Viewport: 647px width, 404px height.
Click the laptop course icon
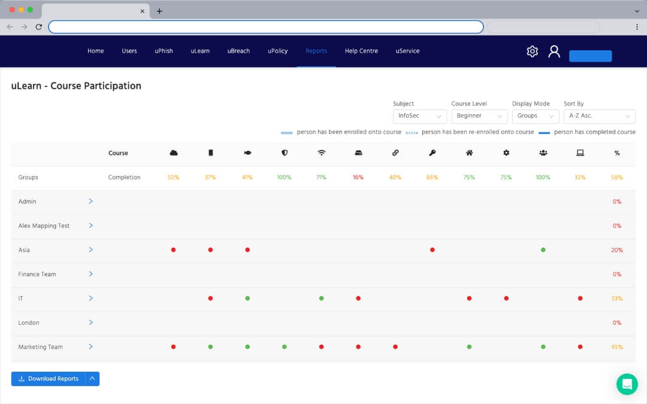tap(580, 153)
